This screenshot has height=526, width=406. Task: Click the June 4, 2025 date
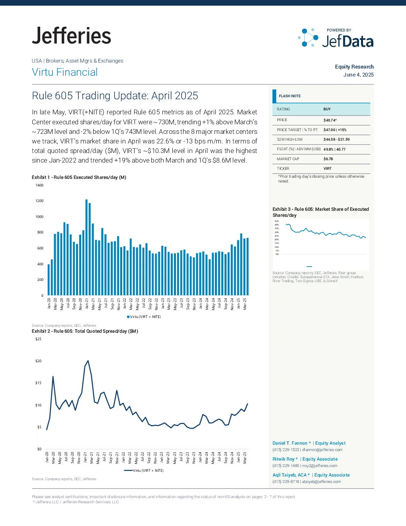tap(359, 75)
